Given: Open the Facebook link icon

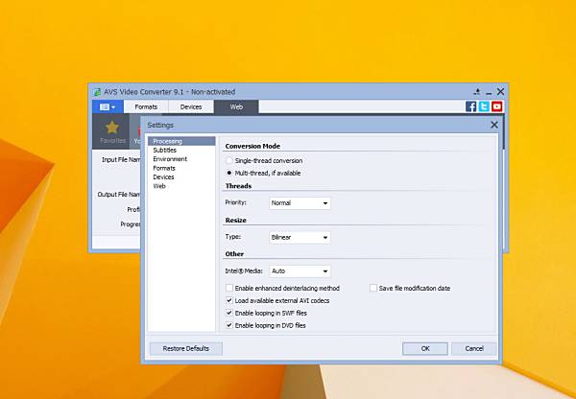Looking at the screenshot, I should [x=471, y=106].
